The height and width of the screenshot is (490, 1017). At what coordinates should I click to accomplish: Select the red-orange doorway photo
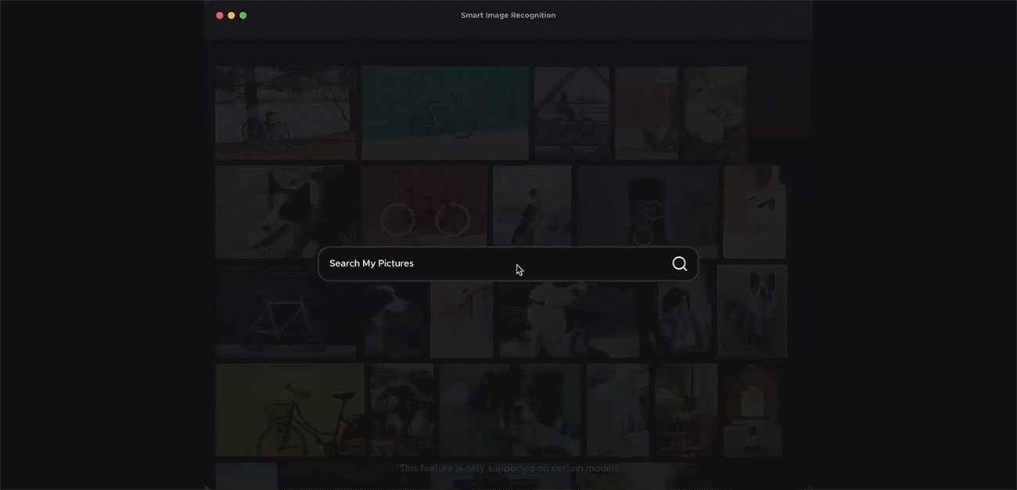coord(752,410)
